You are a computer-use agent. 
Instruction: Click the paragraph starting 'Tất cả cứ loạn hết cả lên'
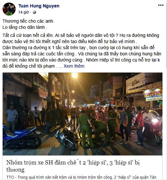pyautogui.click(x=82, y=51)
